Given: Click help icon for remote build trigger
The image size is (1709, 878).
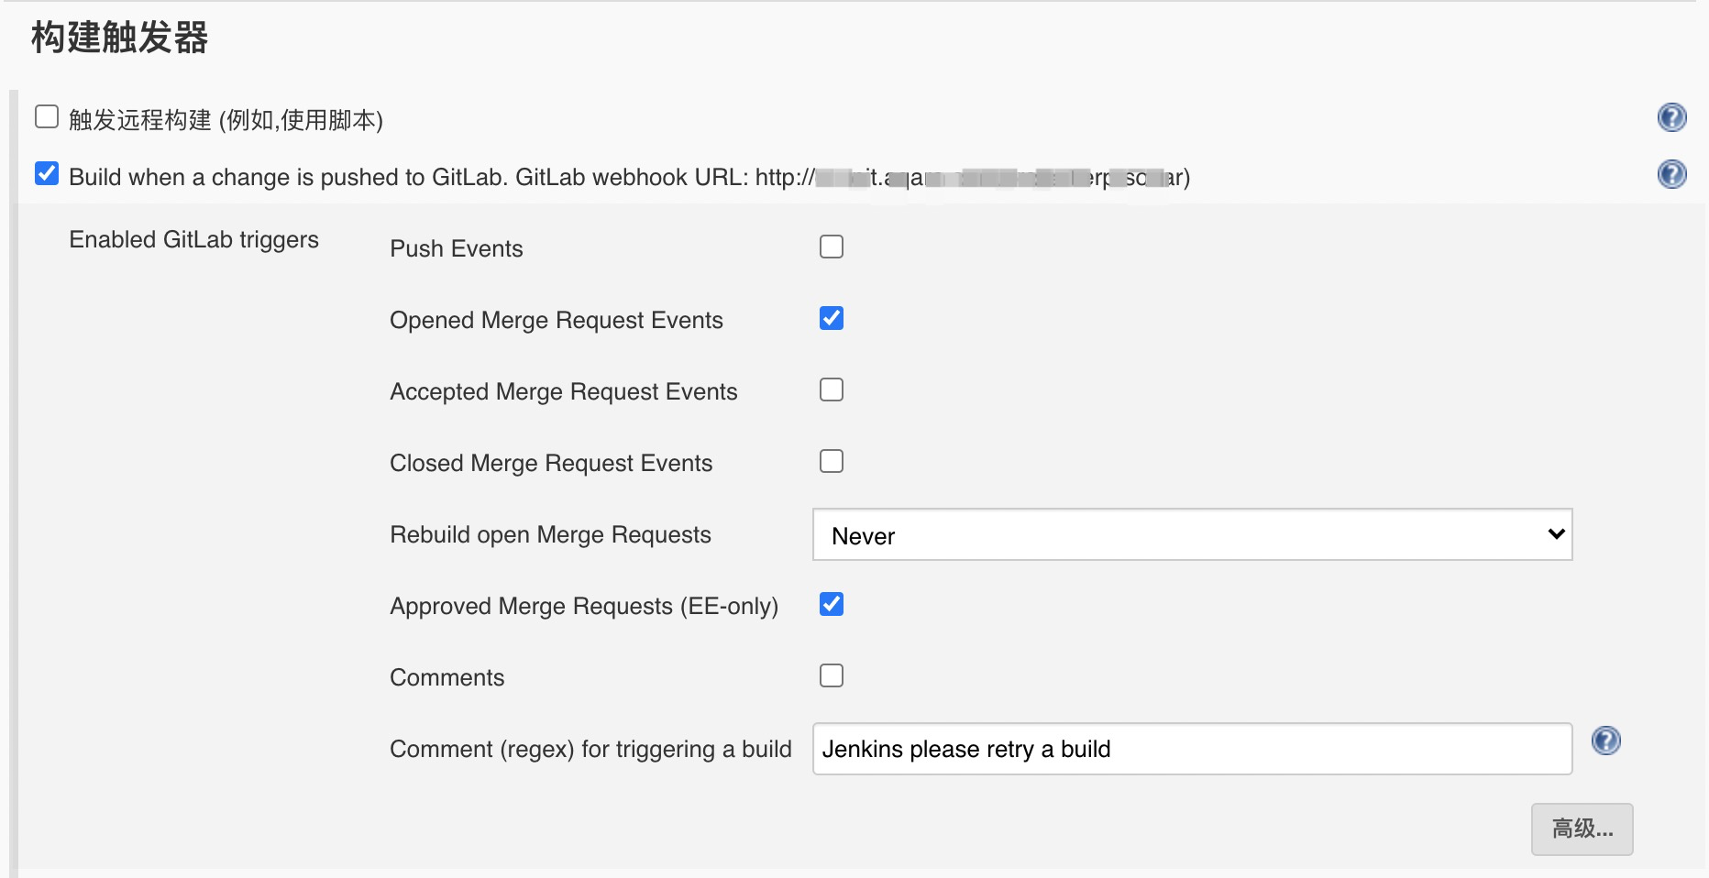Looking at the screenshot, I should point(1671,117).
